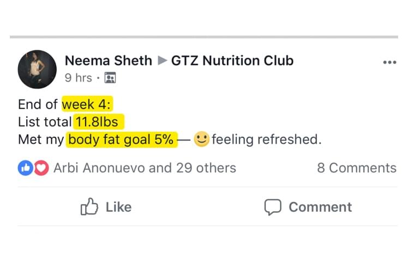Image resolution: width=408 pixels, height=269 pixels.
Task: Click the smiley feeling emoji
Action: (202, 140)
